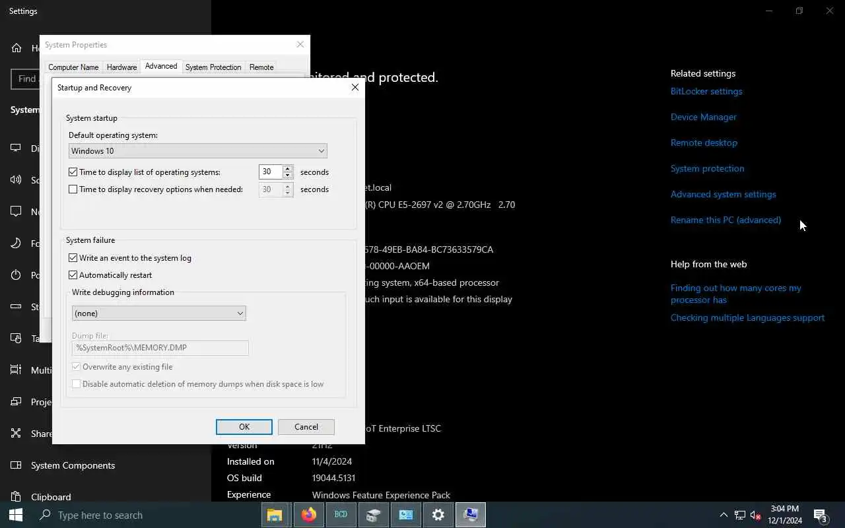Open System protection link
845x528 pixels.
coord(707,168)
